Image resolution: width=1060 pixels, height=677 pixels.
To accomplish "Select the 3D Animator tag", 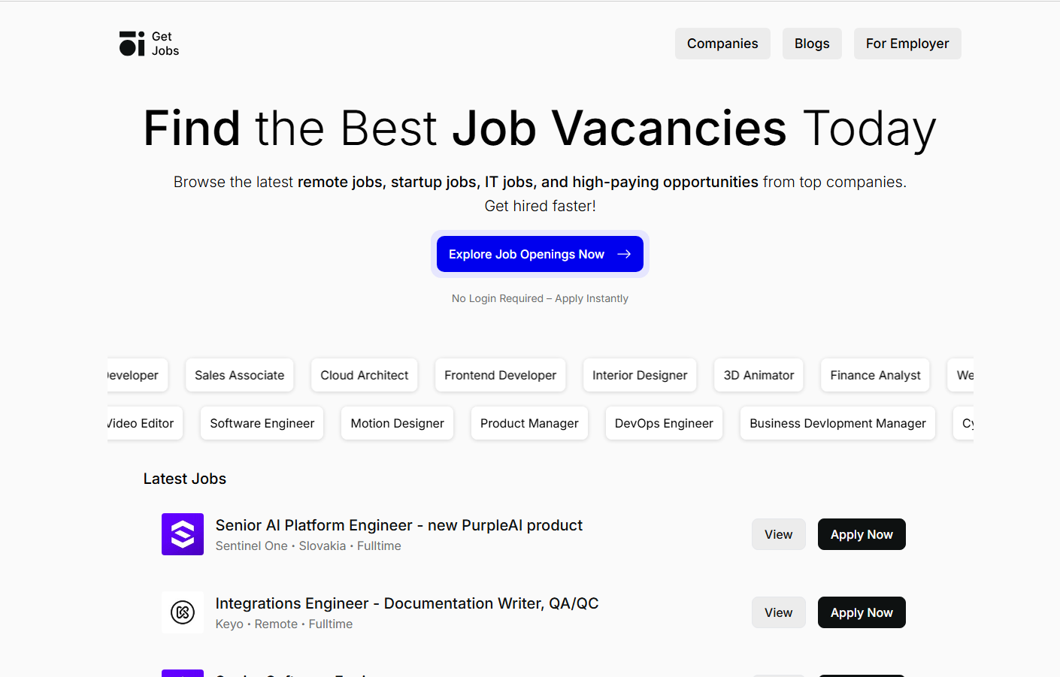I will [x=759, y=375].
